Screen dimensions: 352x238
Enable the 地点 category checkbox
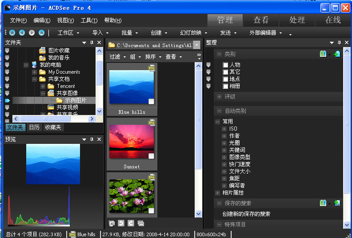point(225,79)
